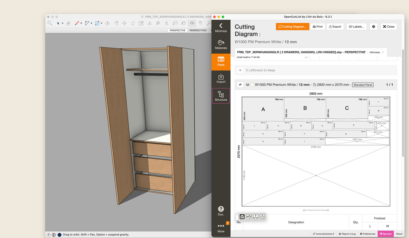Screen dimensions: 409x238
Task: Activate the Offset tool
Action: point(116,23)
